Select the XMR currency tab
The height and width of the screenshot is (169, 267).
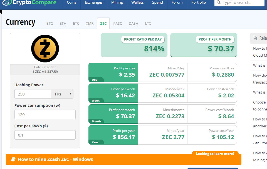pyautogui.click(x=90, y=24)
